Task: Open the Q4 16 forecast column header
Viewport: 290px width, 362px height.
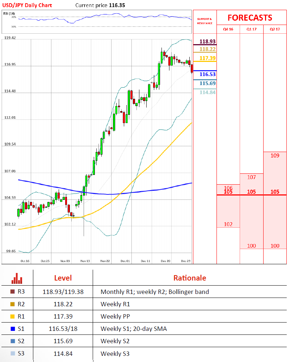Action: (x=228, y=29)
